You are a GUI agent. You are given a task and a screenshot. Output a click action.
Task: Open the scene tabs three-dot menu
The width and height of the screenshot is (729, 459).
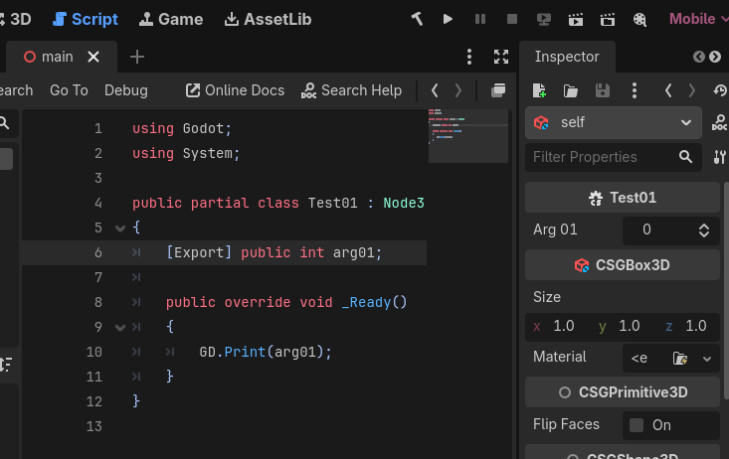tap(469, 57)
